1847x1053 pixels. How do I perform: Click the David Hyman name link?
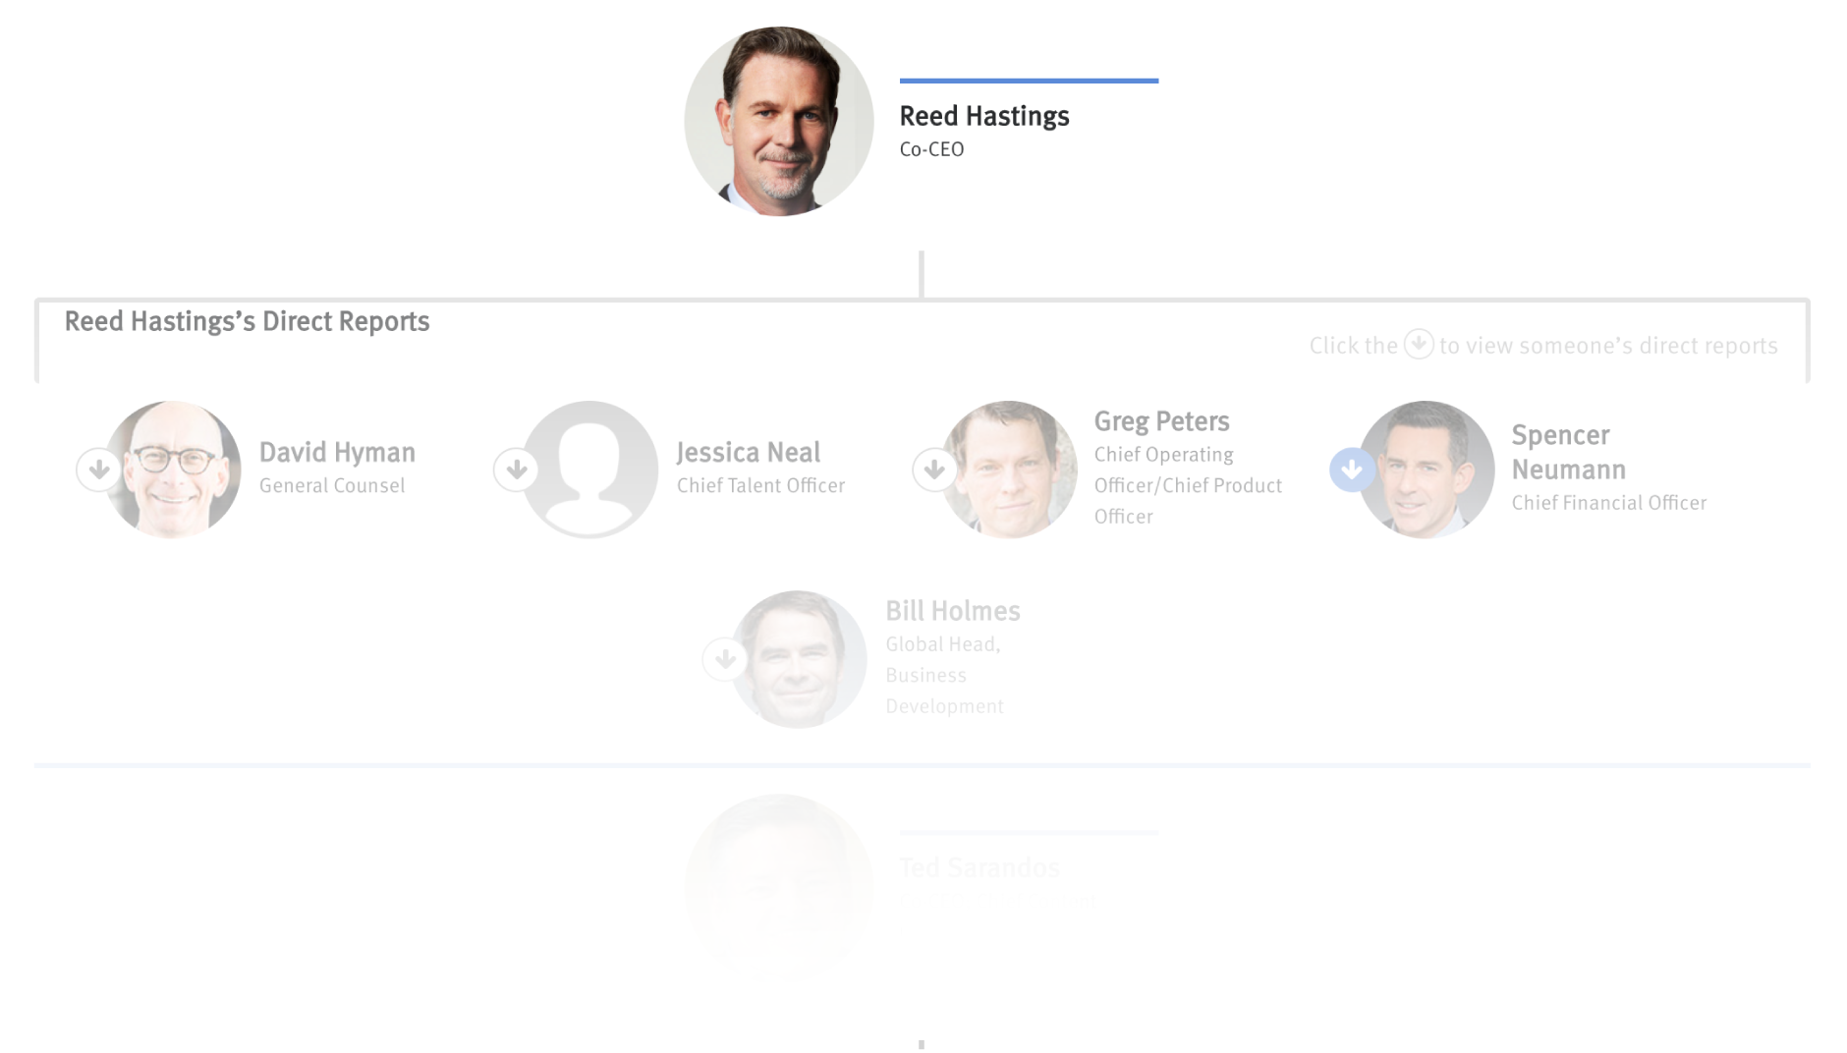click(x=337, y=452)
